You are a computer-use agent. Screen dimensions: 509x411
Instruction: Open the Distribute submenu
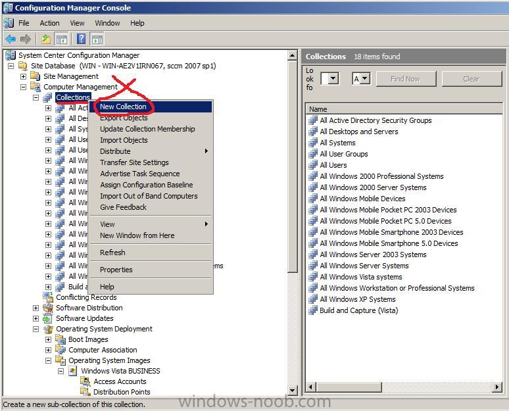[151, 151]
